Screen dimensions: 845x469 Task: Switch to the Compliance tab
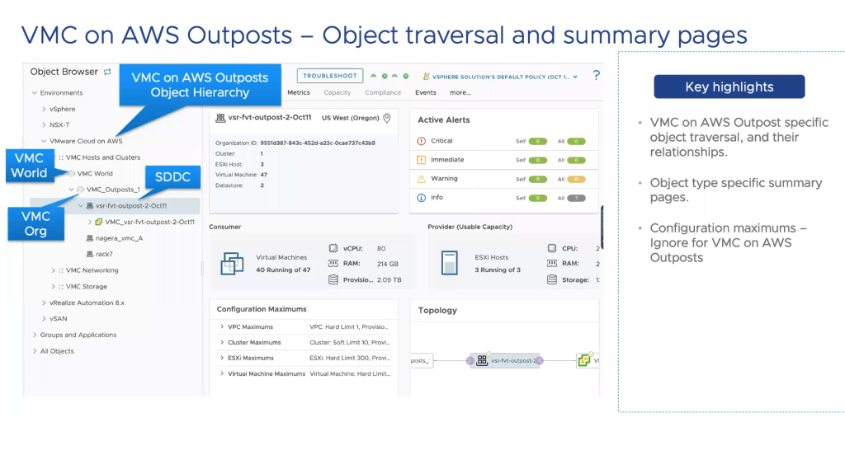tap(383, 92)
